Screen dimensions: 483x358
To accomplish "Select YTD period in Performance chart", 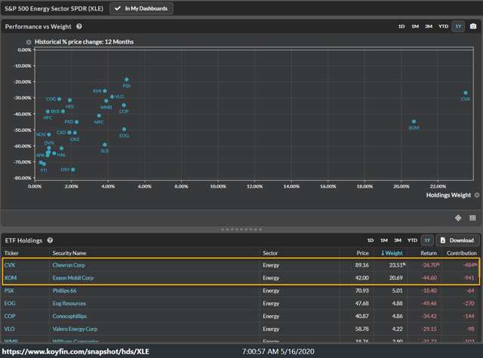I will [x=443, y=26].
